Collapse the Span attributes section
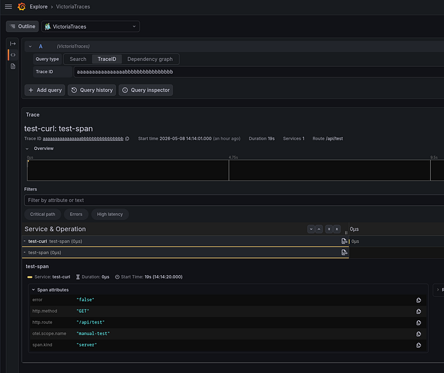Viewport: 444px width, 373px height. pos(33,290)
